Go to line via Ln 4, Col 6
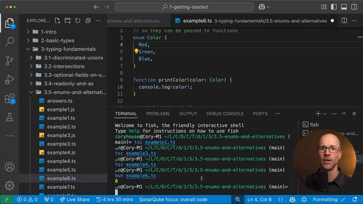Viewport: 363px width, 204px height. (x=260, y=199)
